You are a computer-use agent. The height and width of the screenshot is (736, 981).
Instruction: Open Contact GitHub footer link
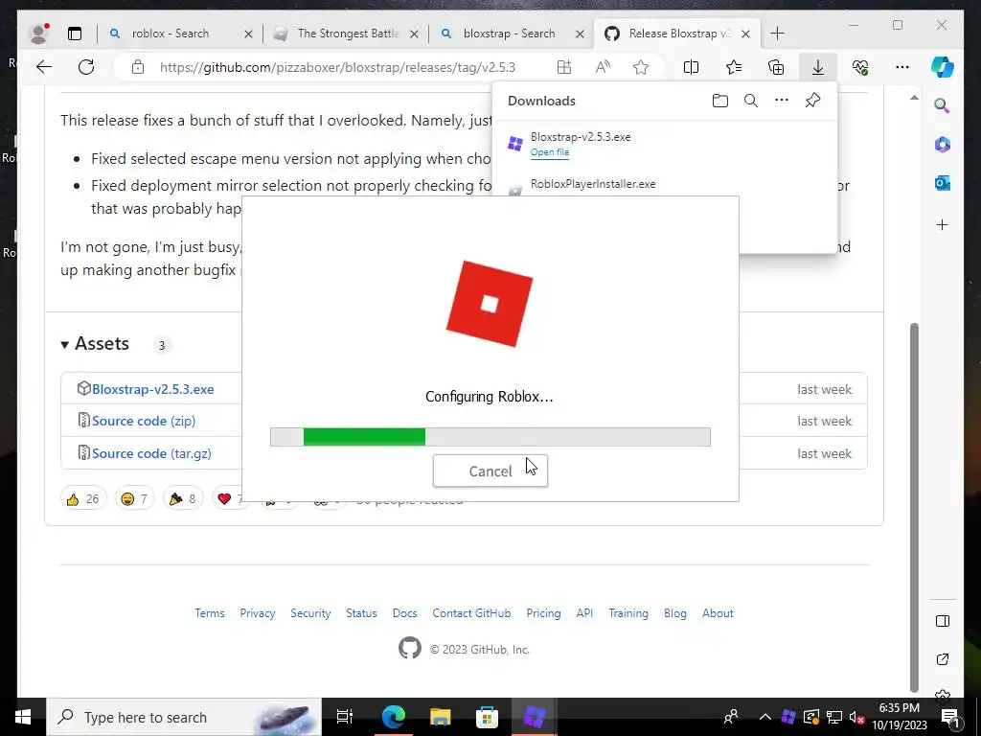click(471, 613)
